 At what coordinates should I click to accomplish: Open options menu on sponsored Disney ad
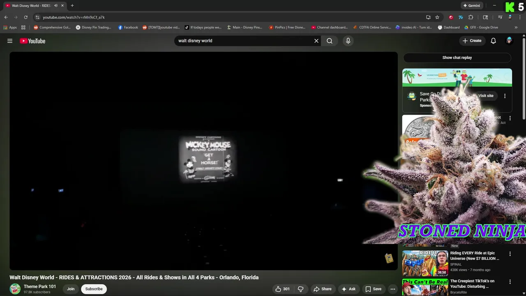click(x=505, y=96)
